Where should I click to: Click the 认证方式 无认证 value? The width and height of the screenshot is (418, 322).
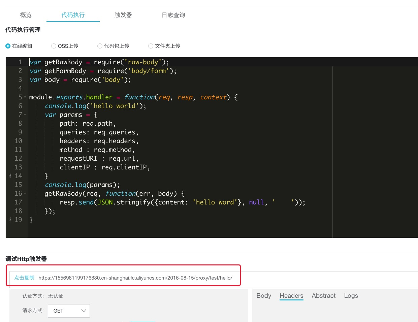tap(56, 296)
